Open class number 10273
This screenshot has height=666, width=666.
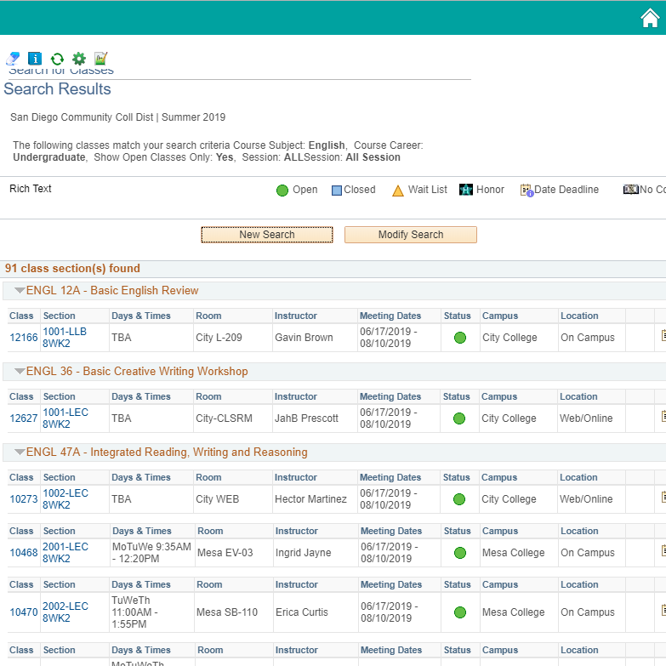pos(24,499)
